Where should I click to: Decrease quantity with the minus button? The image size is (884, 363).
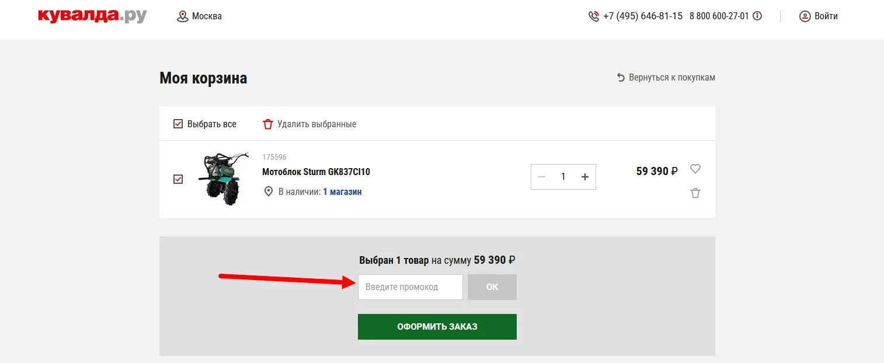(x=542, y=177)
